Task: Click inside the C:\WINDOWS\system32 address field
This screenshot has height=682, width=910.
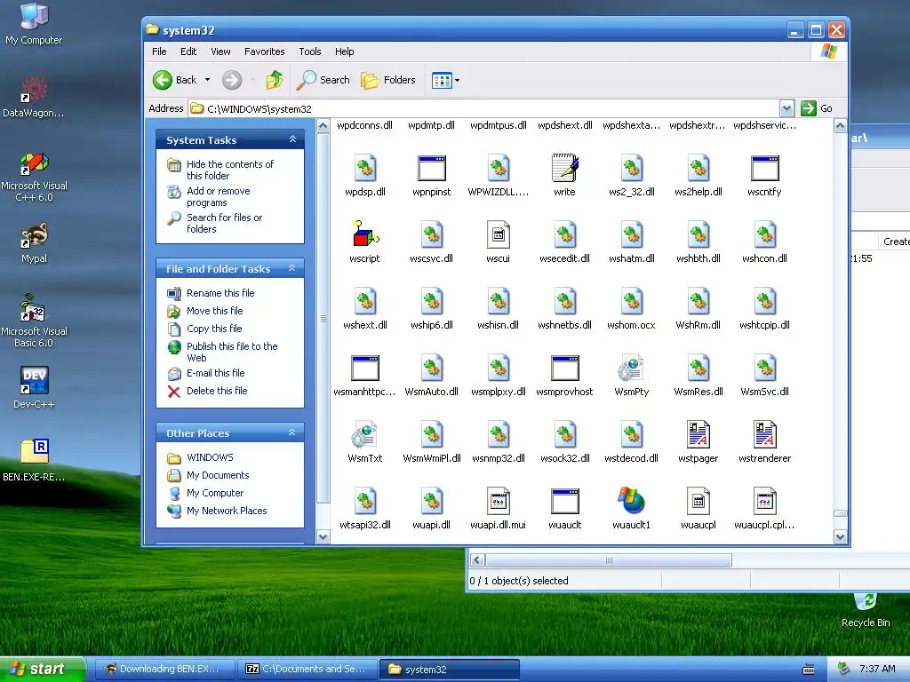Action: pos(483,108)
